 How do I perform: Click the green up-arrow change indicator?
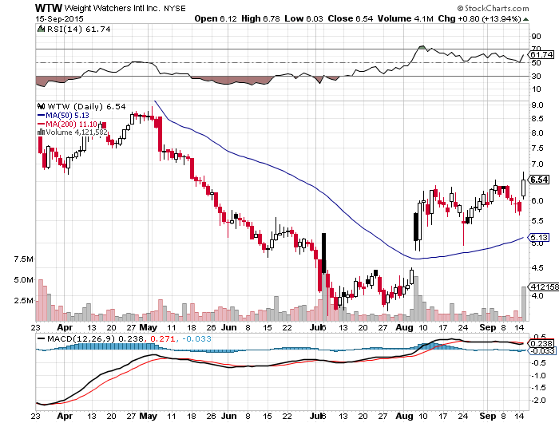[525, 19]
